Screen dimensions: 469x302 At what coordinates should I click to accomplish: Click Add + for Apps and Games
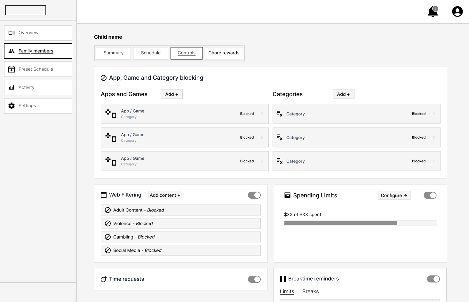click(172, 94)
